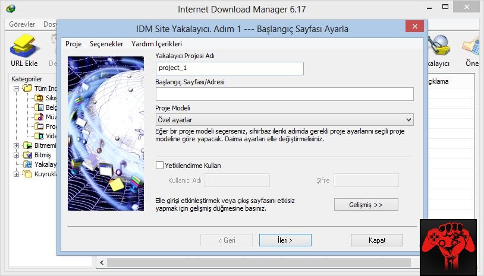
Task: Collapse the Tüm İndirilenler tree node
Action: click(x=17, y=88)
